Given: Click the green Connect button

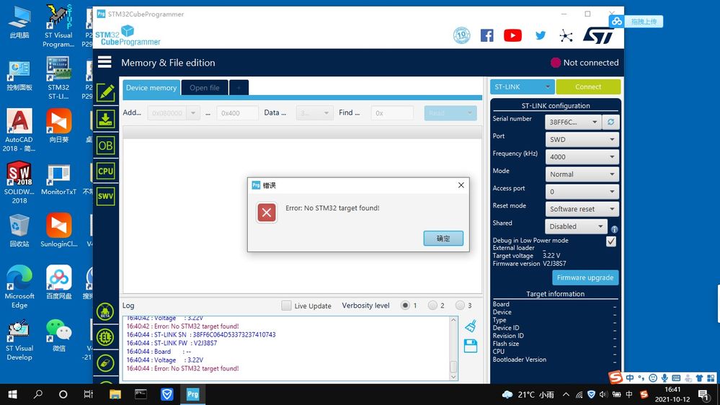Looking at the screenshot, I should (x=588, y=86).
